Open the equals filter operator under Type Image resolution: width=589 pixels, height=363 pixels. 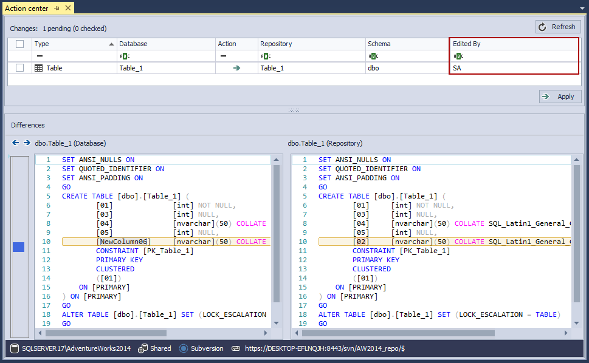pyautogui.click(x=40, y=56)
